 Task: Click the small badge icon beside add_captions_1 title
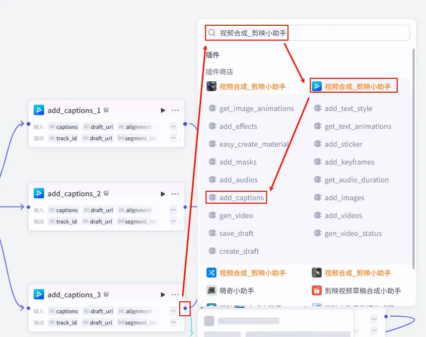point(106,110)
